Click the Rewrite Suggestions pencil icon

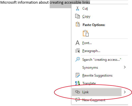[78, 75]
